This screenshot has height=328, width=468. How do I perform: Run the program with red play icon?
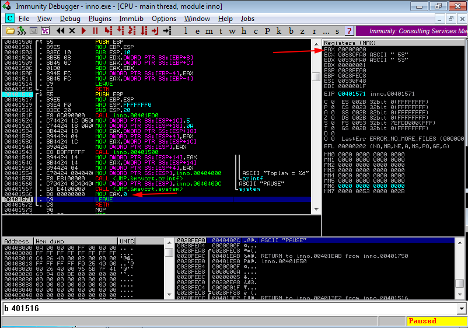point(83,31)
